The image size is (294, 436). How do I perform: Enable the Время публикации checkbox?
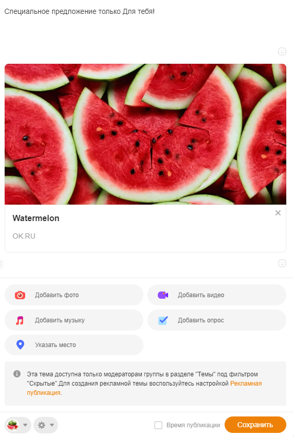coord(158,425)
